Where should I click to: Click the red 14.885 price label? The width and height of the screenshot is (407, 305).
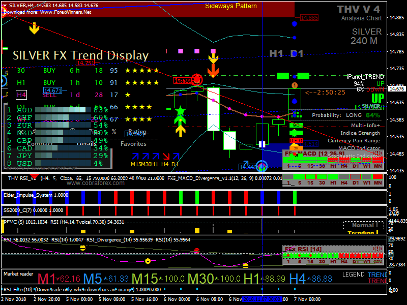point(309,18)
